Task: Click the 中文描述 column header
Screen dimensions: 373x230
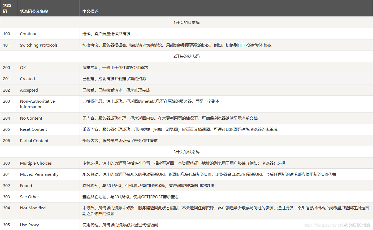Action: (x=226, y=8)
